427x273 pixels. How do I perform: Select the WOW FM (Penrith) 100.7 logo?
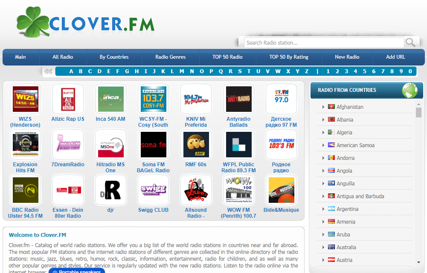(x=238, y=190)
